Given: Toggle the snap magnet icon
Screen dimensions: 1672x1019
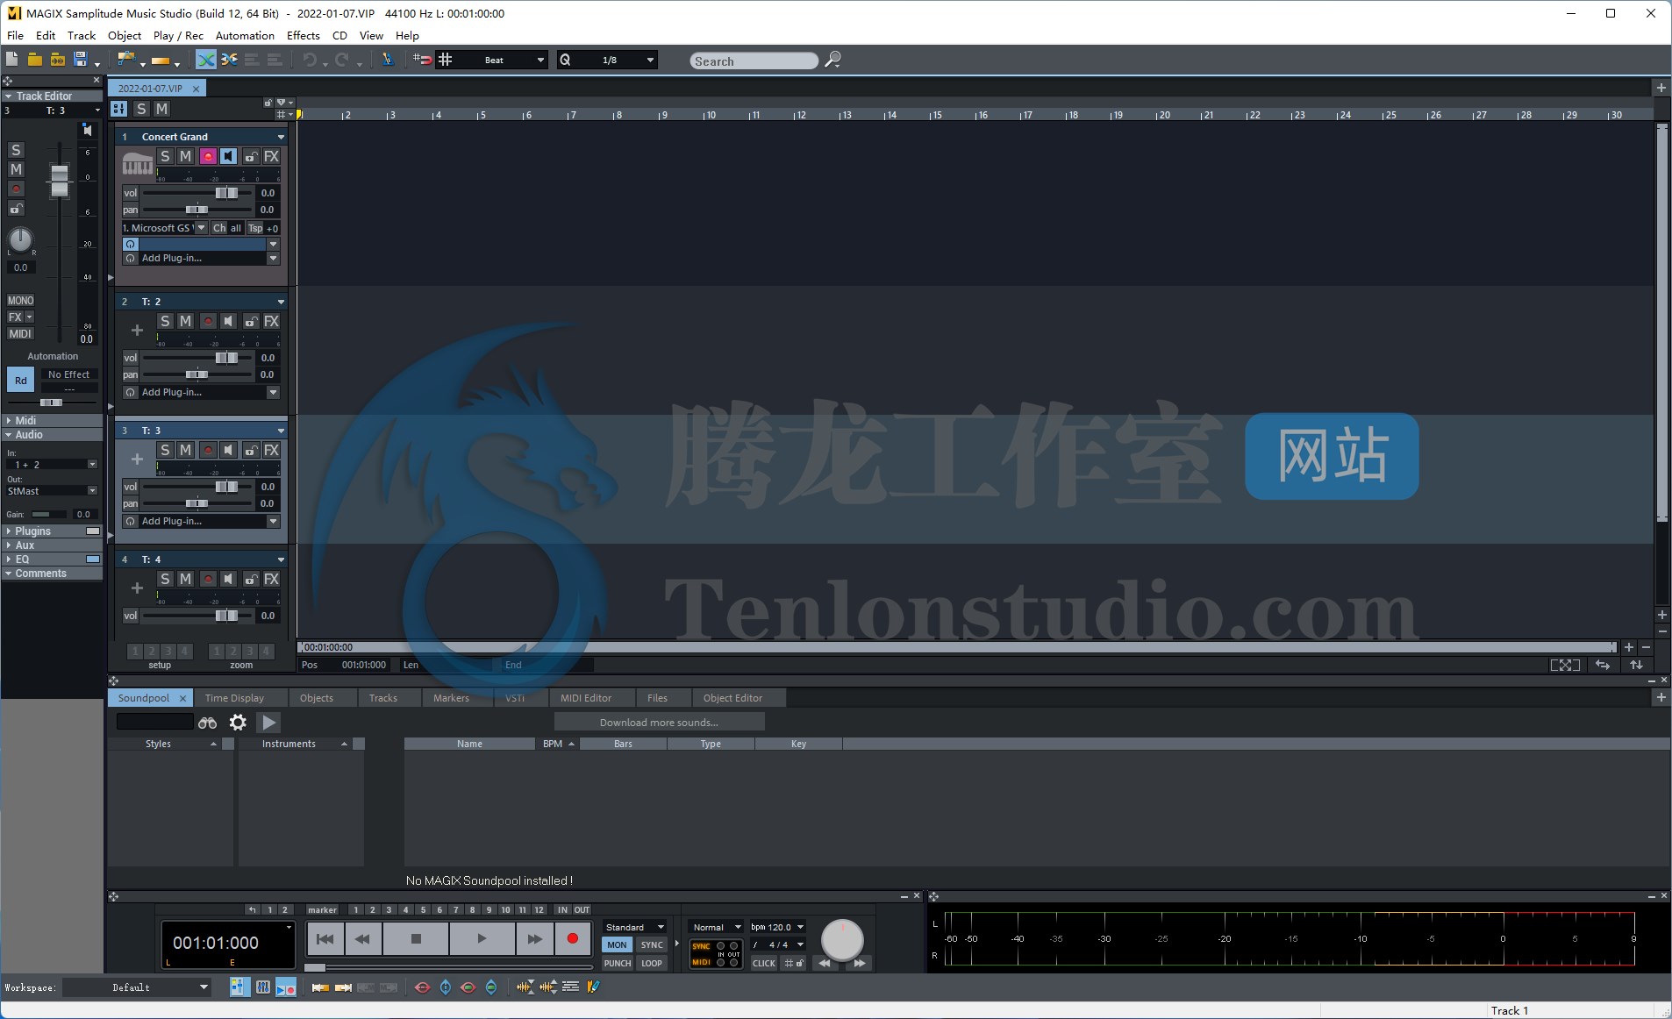Looking at the screenshot, I should pyautogui.click(x=422, y=60).
